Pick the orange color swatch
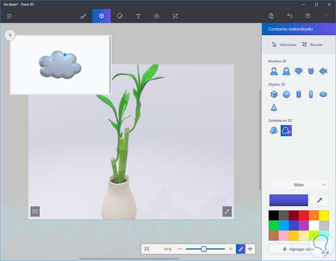Viewport: 336px width, 261px height. coord(314,215)
